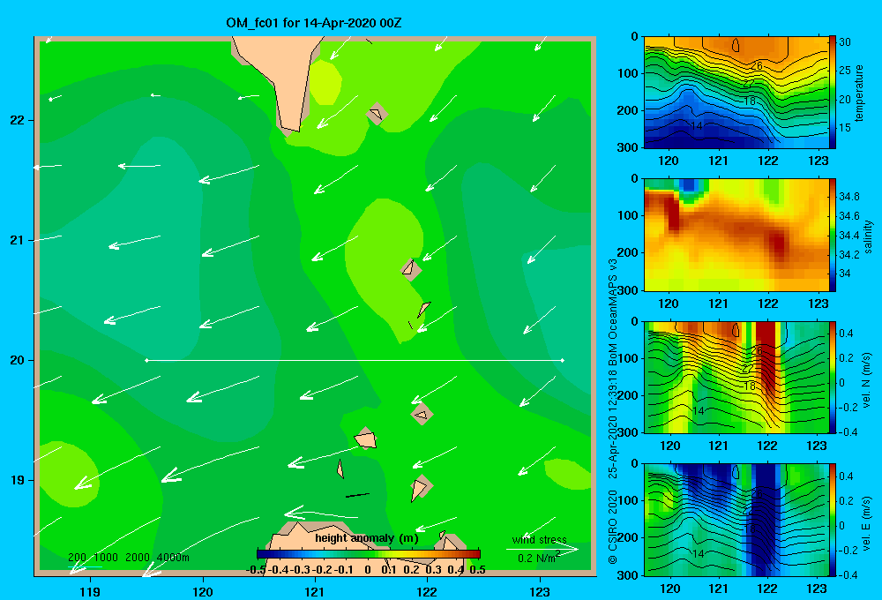Click the 'wind stress' legend label
882x600 pixels.
(x=540, y=540)
